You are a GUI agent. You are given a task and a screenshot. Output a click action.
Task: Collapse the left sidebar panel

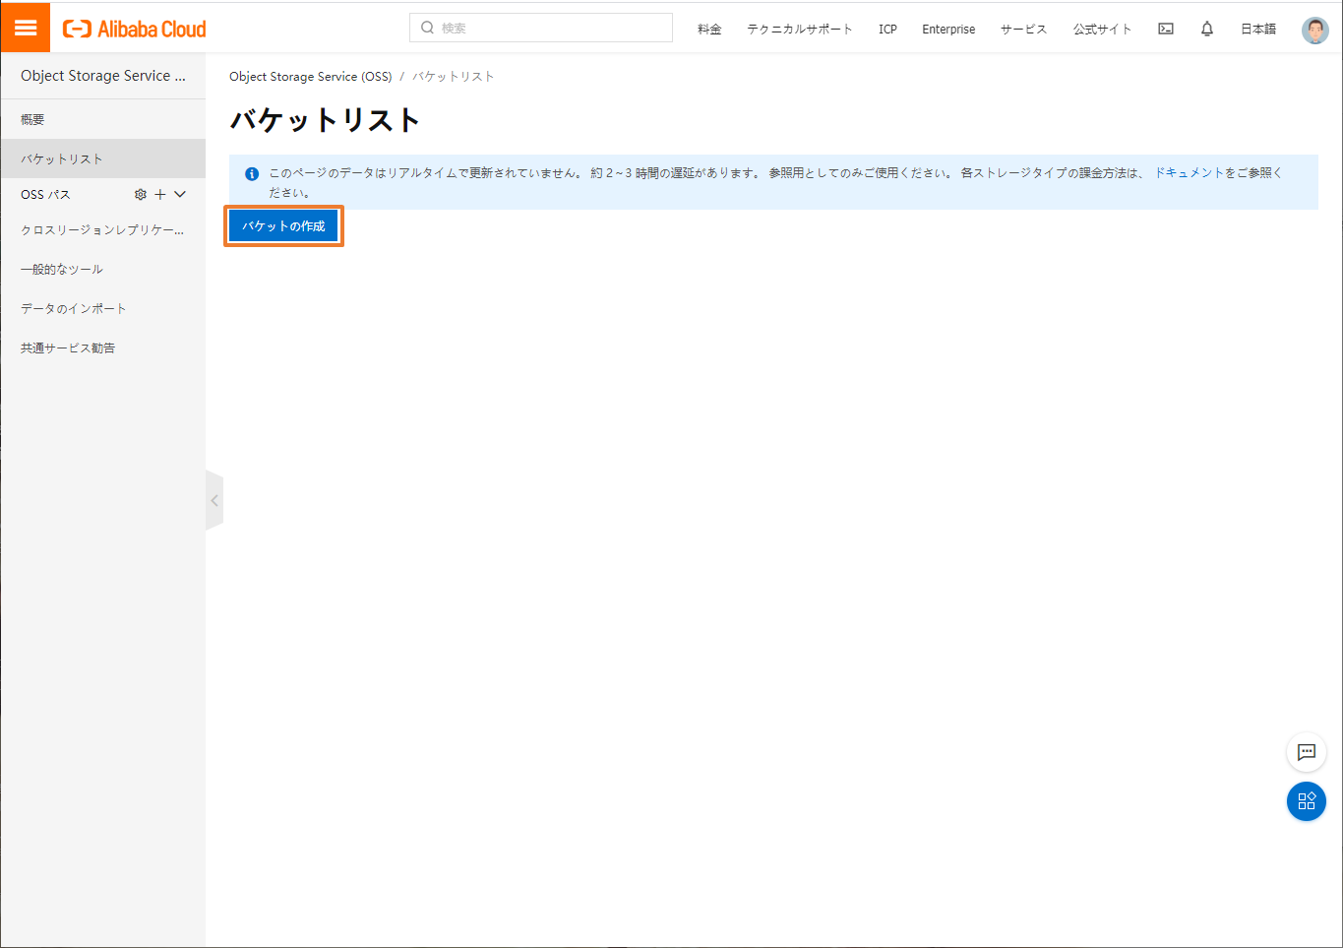coord(214,499)
